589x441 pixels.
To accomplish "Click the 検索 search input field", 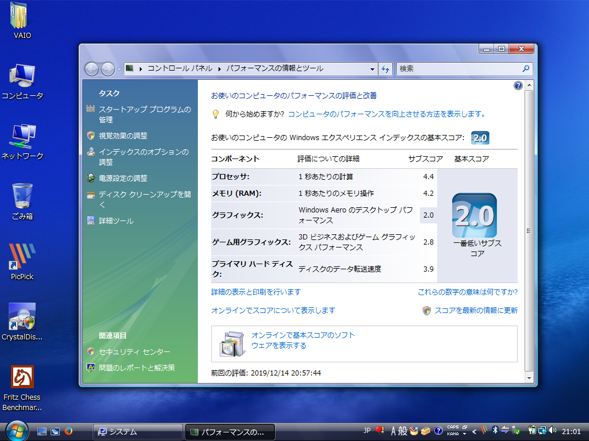I will pos(460,69).
